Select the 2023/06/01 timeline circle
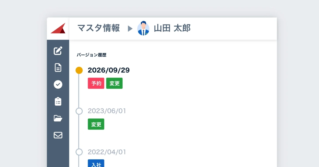The image size is (319, 167). 79,111
